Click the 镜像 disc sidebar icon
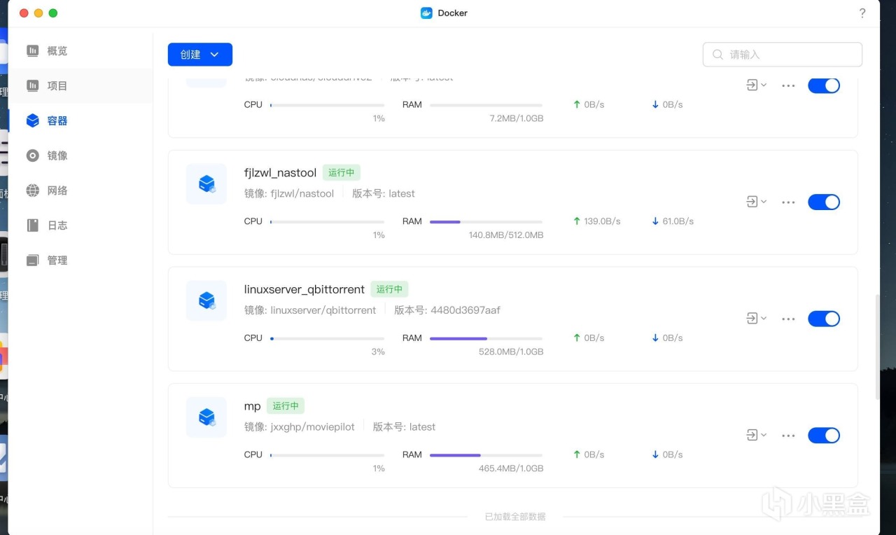The image size is (896, 535). point(33,155)
